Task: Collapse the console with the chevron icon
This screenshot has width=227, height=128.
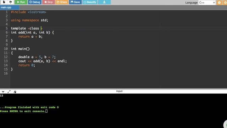Action: click(x=3, y=92)
